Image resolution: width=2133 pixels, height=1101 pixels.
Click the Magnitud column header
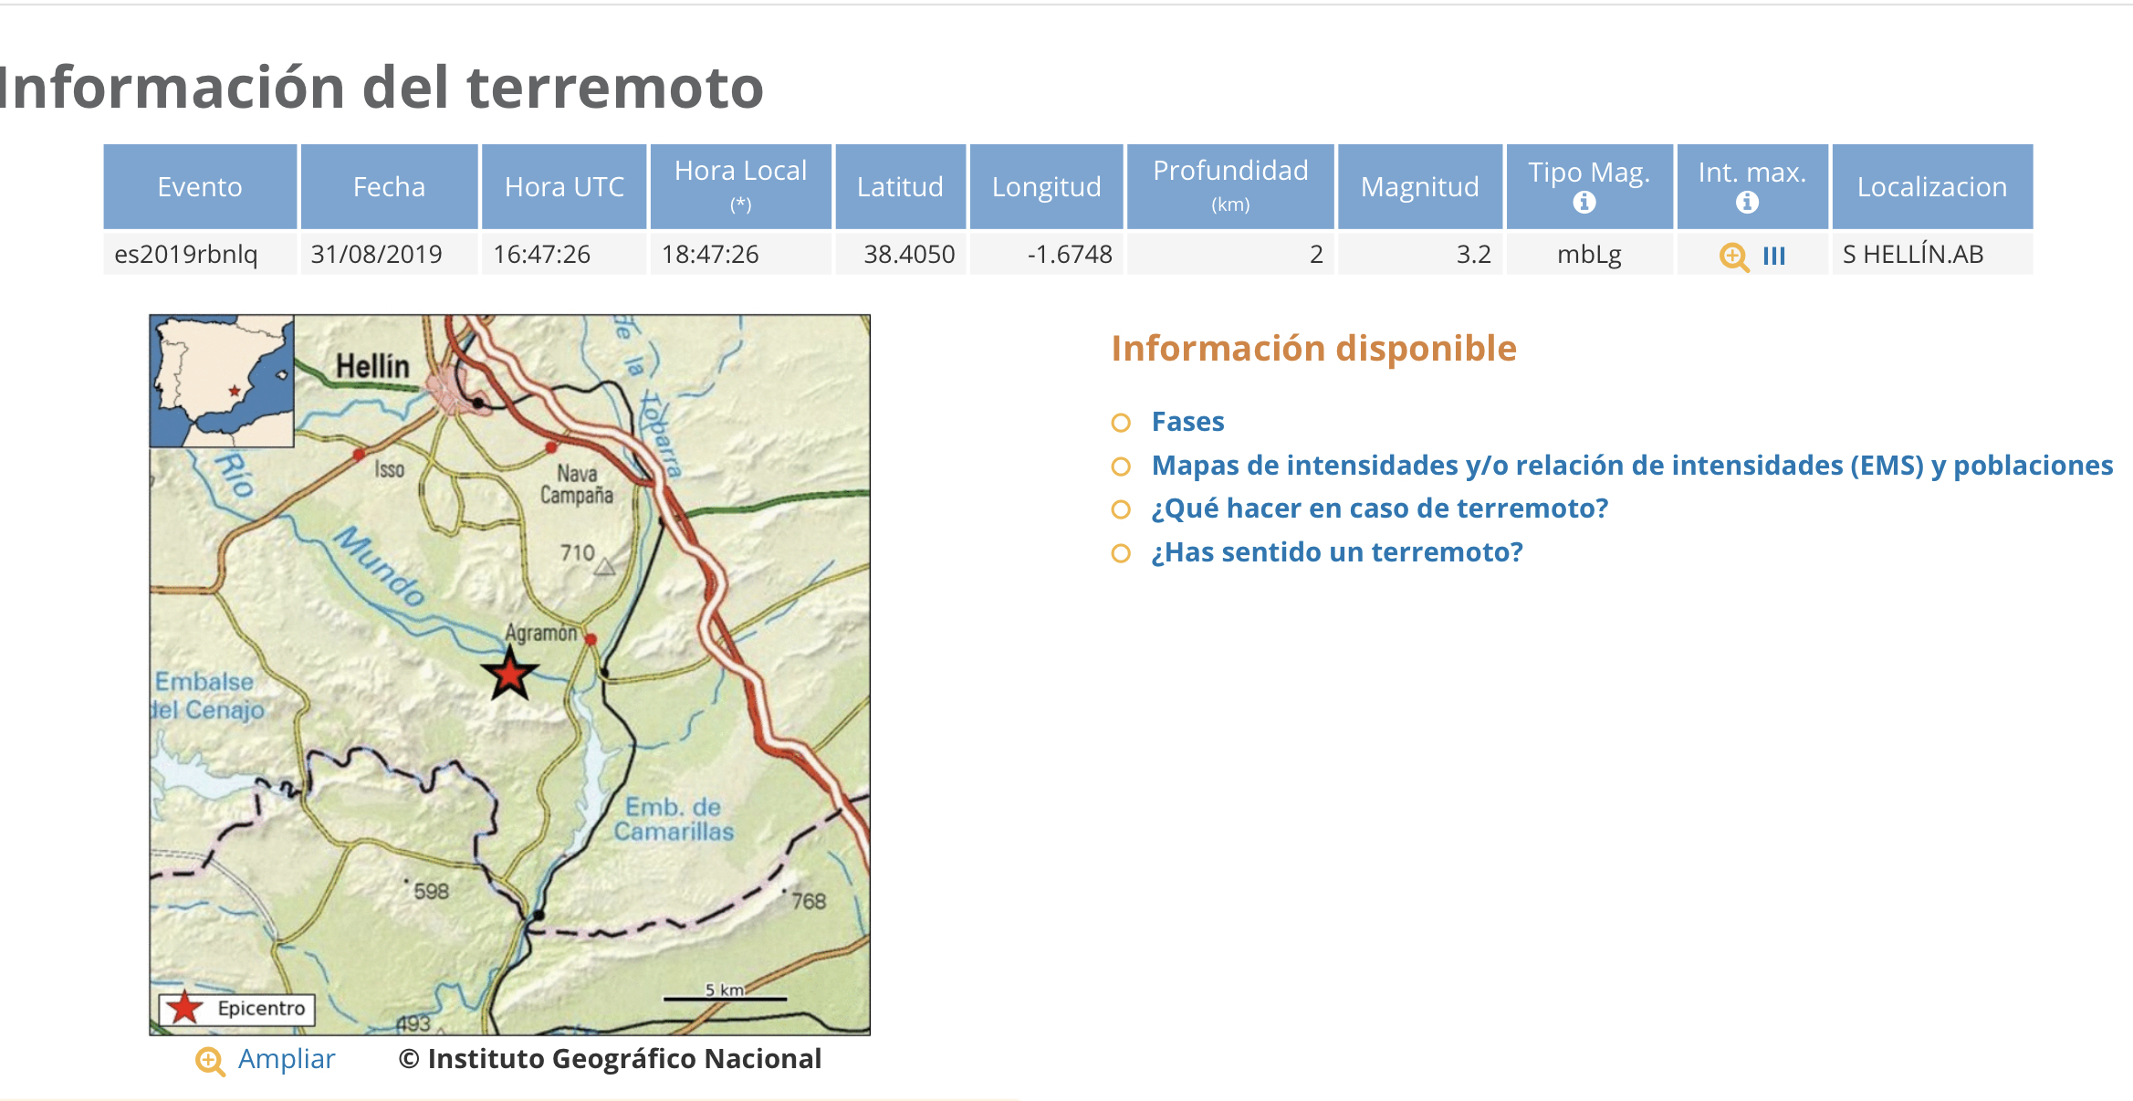(1419, 187)
